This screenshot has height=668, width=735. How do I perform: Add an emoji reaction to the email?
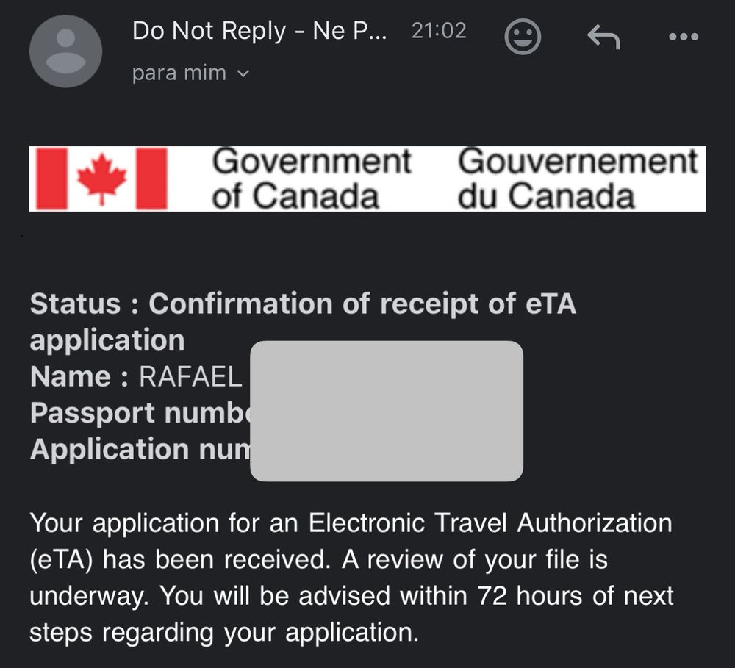coord(523,37)
